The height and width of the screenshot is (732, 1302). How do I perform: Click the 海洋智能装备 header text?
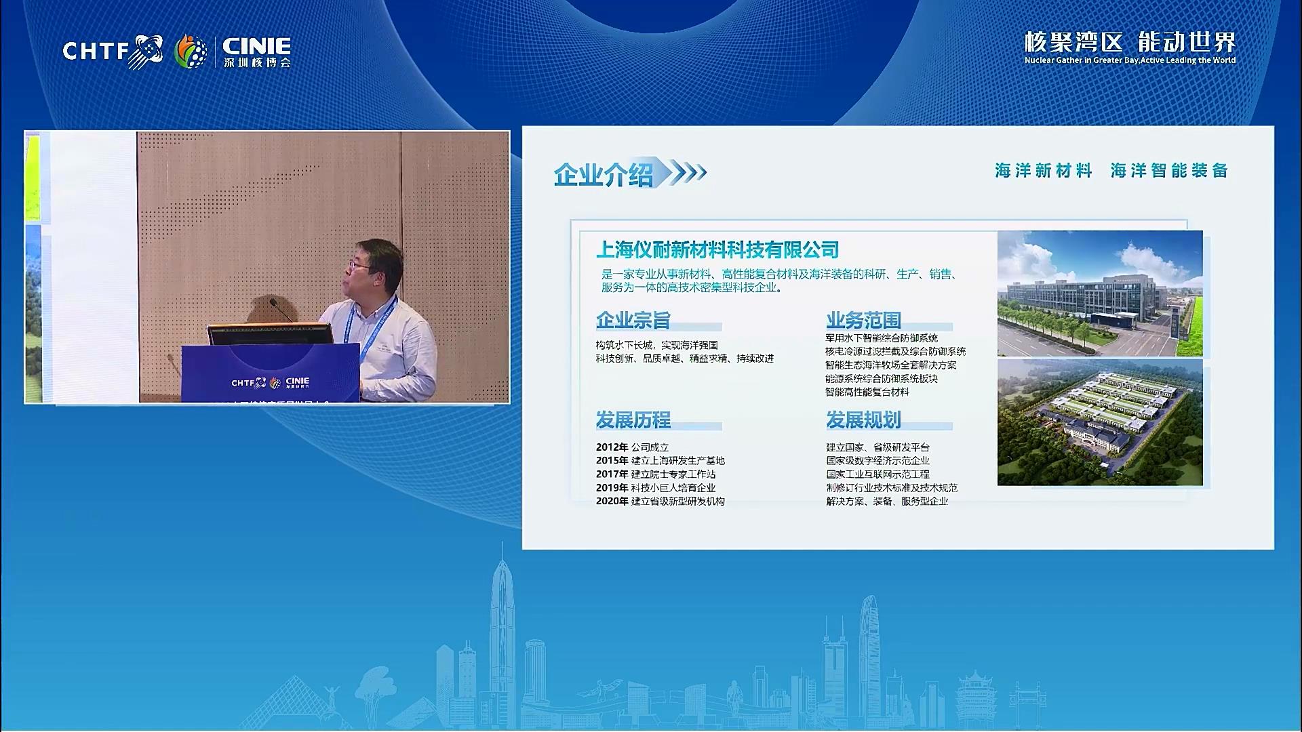pos(1170,171)
